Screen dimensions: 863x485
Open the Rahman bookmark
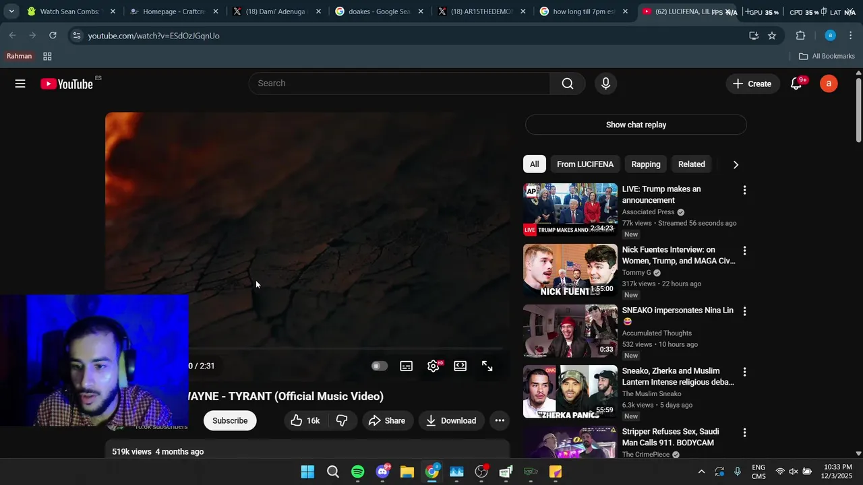(x=20, y=57)
